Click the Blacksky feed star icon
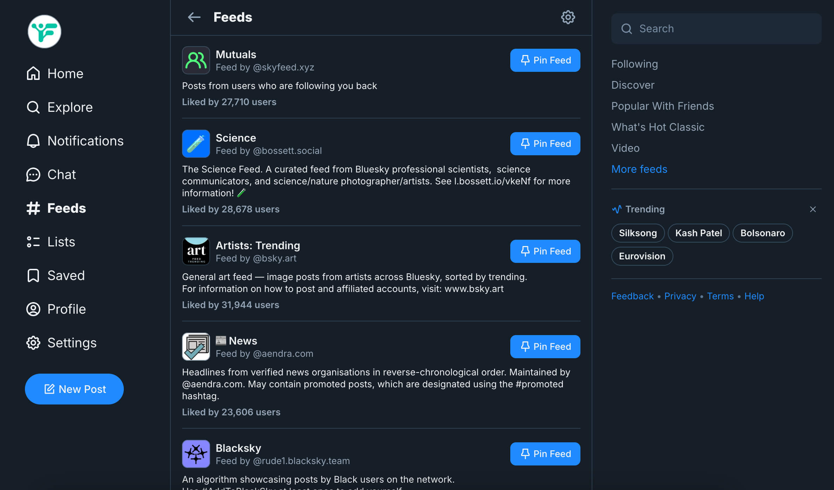This screenshot has width=834, height=490. tap(196, 454)
